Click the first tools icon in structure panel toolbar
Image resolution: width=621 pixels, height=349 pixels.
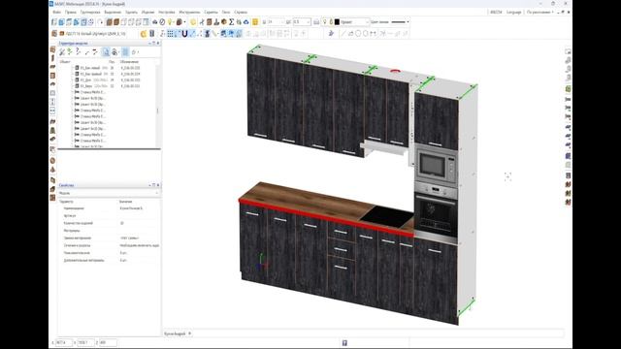click(62, 51)
